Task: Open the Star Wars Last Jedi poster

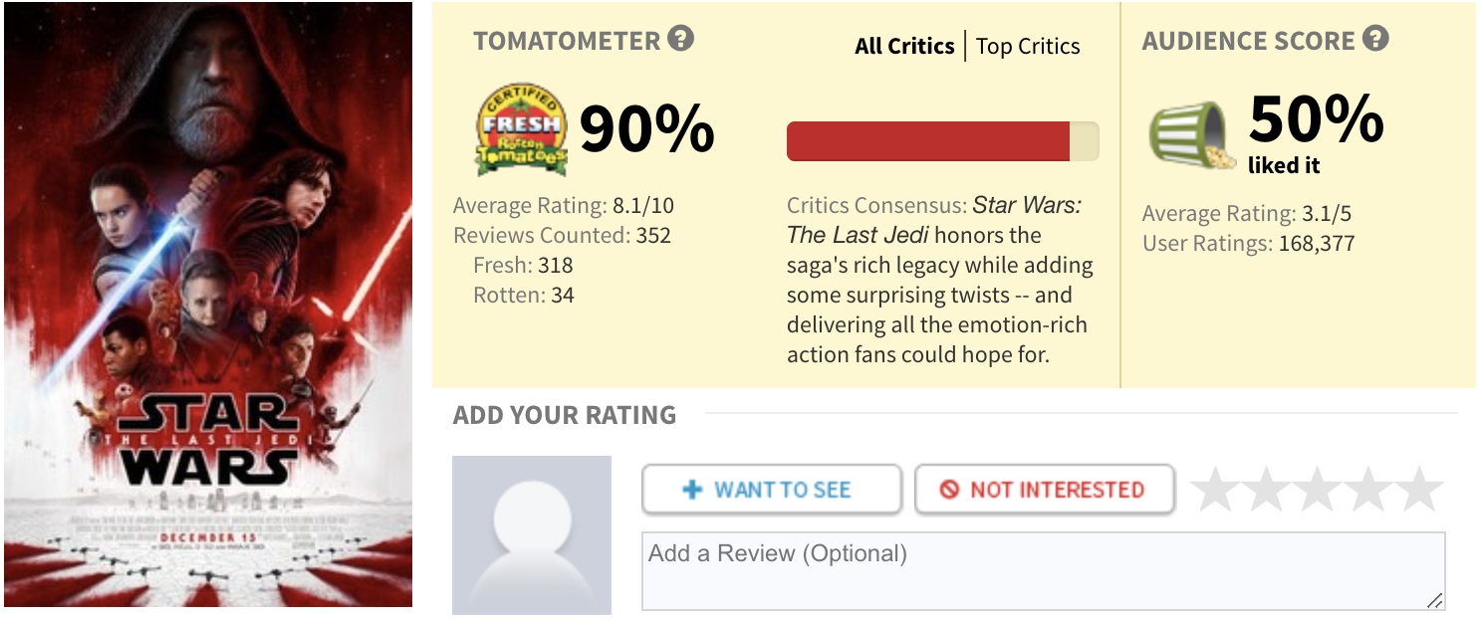Action: (x=207, y=305)
